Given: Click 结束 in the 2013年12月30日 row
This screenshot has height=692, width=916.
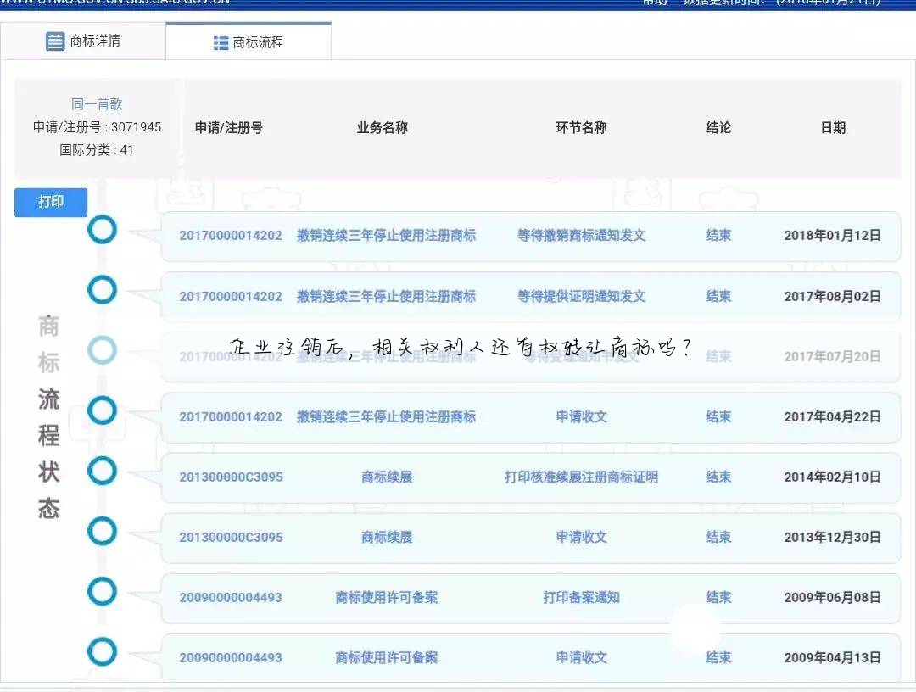Looking at the screenshot, I should 718,538.
